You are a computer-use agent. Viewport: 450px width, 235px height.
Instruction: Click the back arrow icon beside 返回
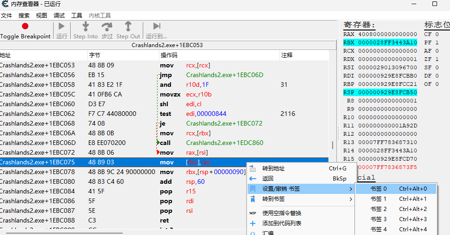[x=253, y=179]
